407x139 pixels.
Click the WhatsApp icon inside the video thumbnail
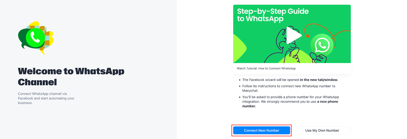coord(322,45)
